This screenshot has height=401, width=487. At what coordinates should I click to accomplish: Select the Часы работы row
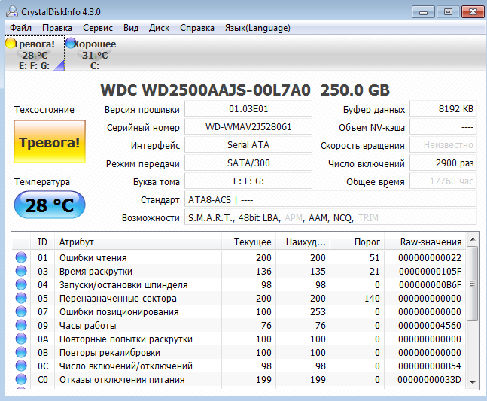239,325
